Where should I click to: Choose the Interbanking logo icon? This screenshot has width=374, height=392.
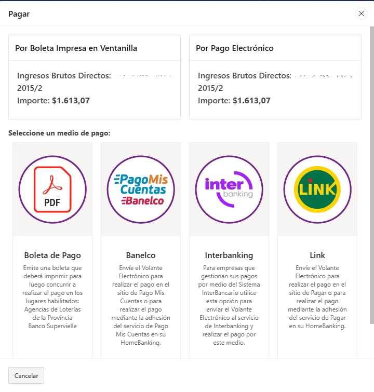[x=229, y=190]
